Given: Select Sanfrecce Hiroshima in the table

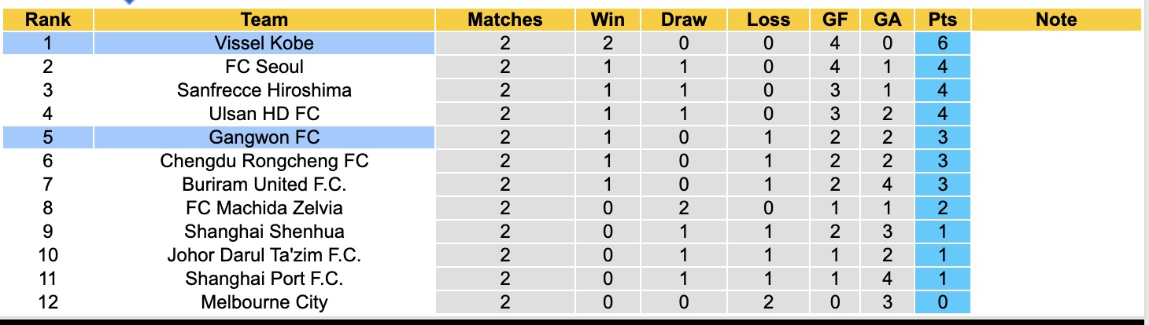Looking at the screenshot, I should coord(264,90).
